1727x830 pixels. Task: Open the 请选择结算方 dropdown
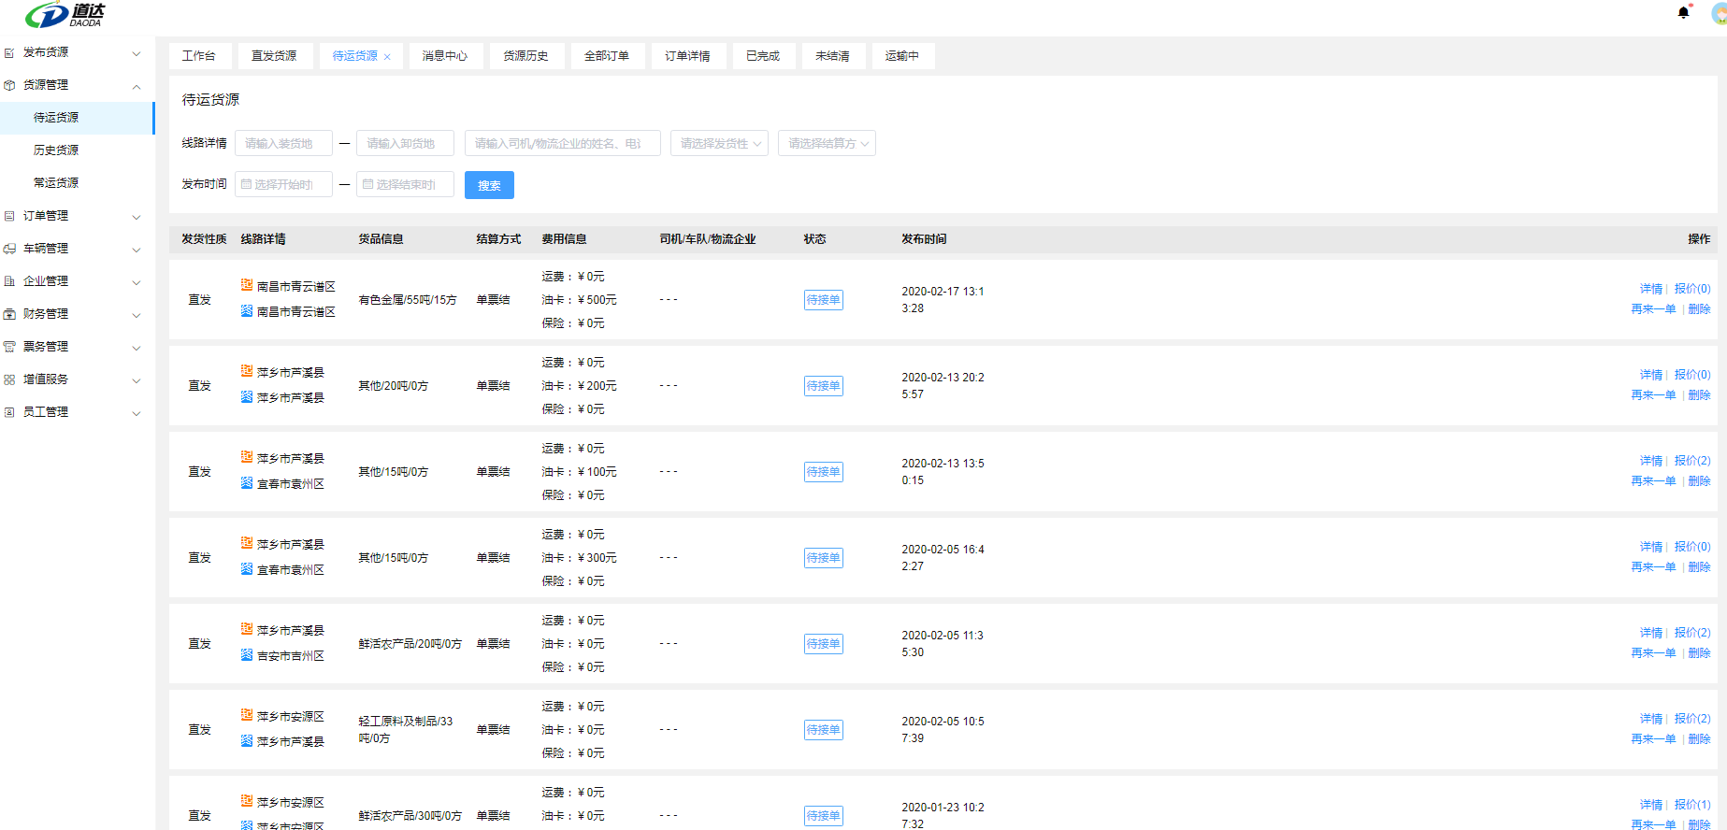pyautogui.click(x=827, y=143)
